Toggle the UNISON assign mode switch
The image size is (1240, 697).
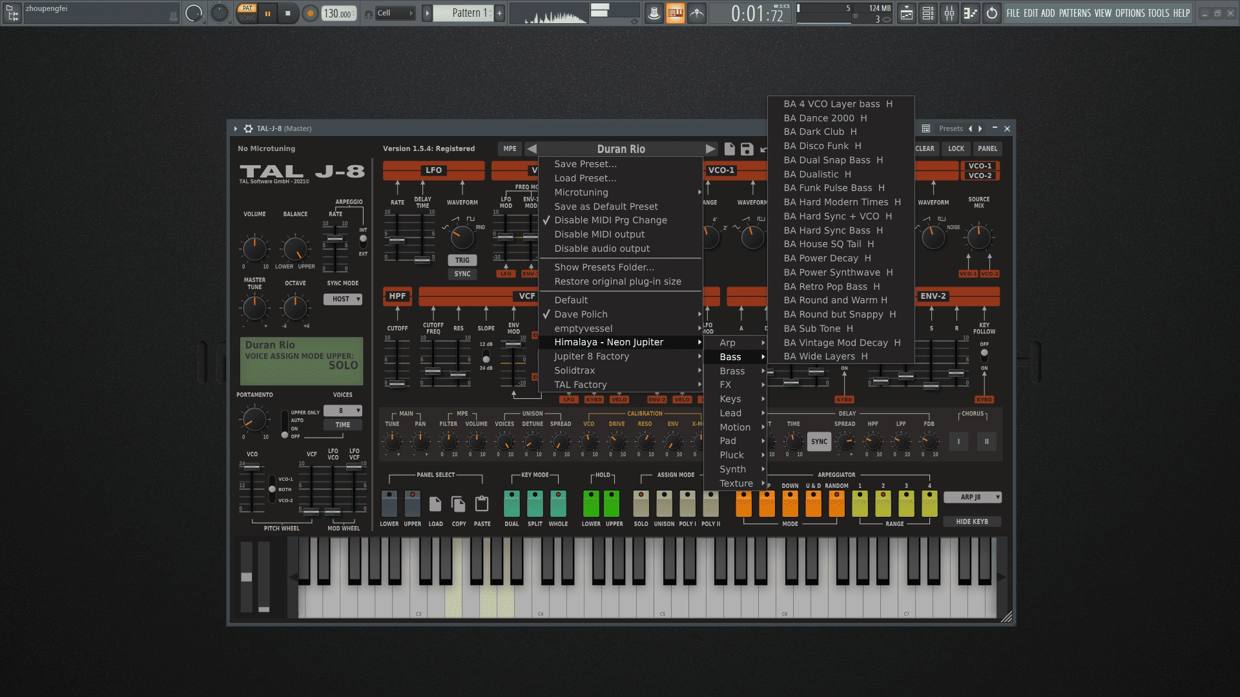(x=664, y=503)
